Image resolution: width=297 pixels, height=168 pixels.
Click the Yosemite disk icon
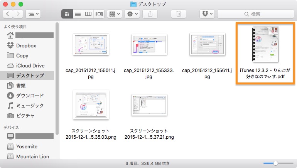coord(10,146)
